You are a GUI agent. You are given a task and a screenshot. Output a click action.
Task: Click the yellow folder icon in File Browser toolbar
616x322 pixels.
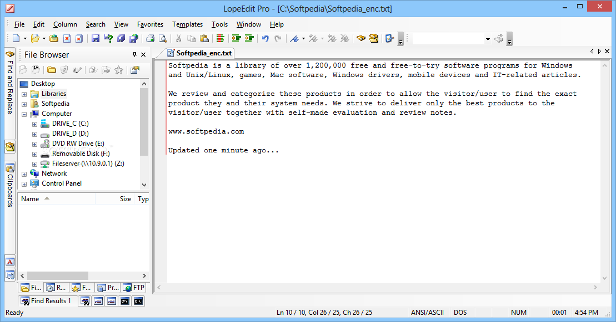click(52, 70)
